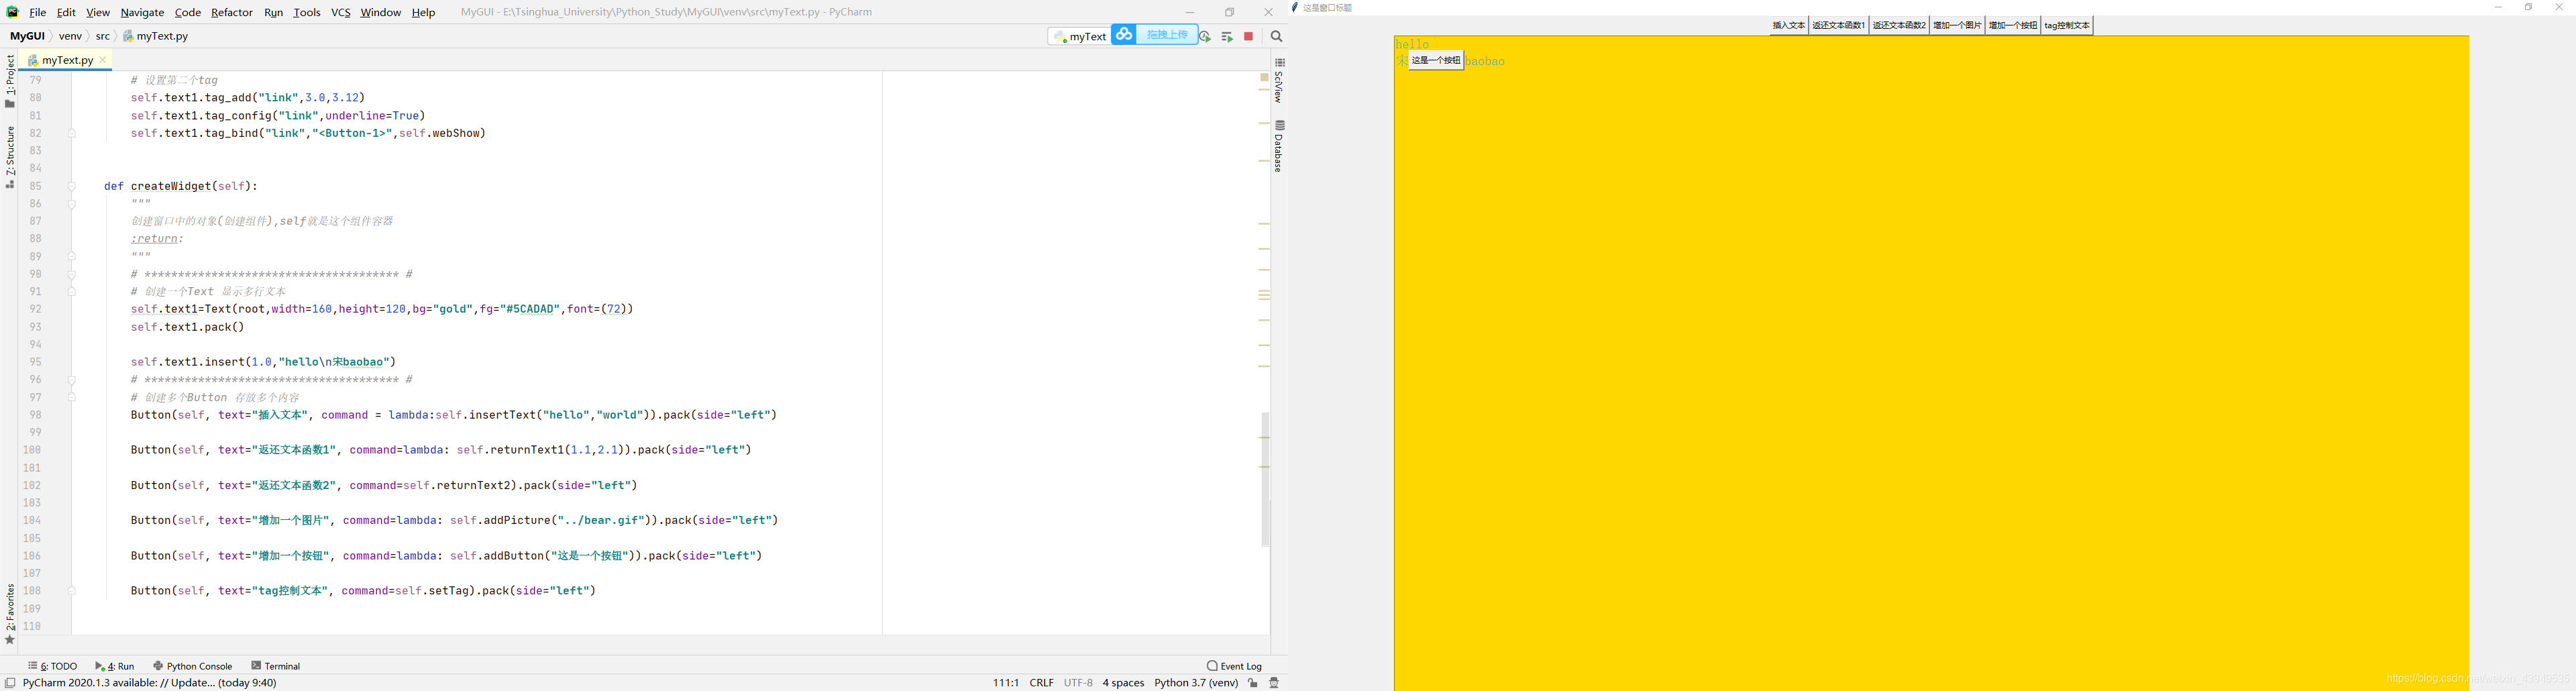Click venv breadcrumb in navigation bar
The height and width of the screenshot is (691, 2576).
70,36
